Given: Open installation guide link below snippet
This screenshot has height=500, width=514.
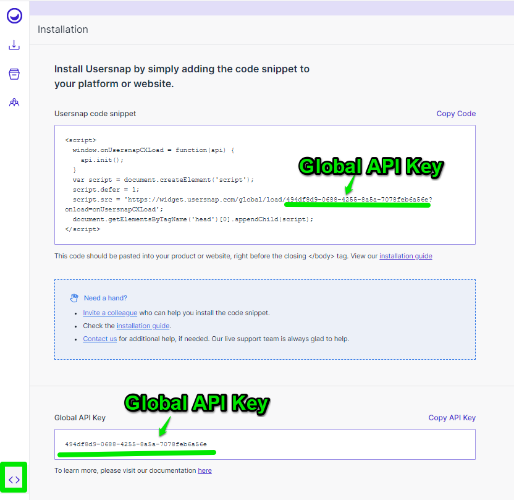Looking at the screenshot, I should tap(406, 256).
